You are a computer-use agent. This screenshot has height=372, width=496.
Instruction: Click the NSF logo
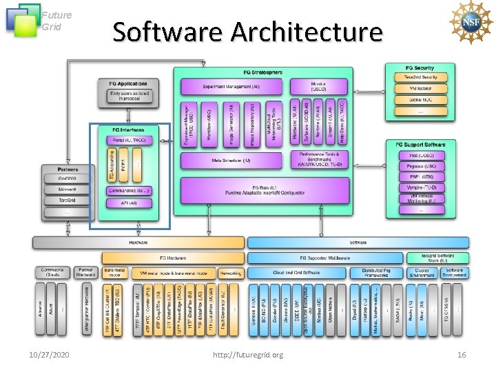pyautogui.click(x=471, y=22)
